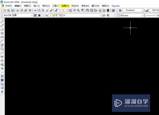The width and height of the screenshot is (159, 115).
Task: Click the Open file icon
Action: pos(8,10)
